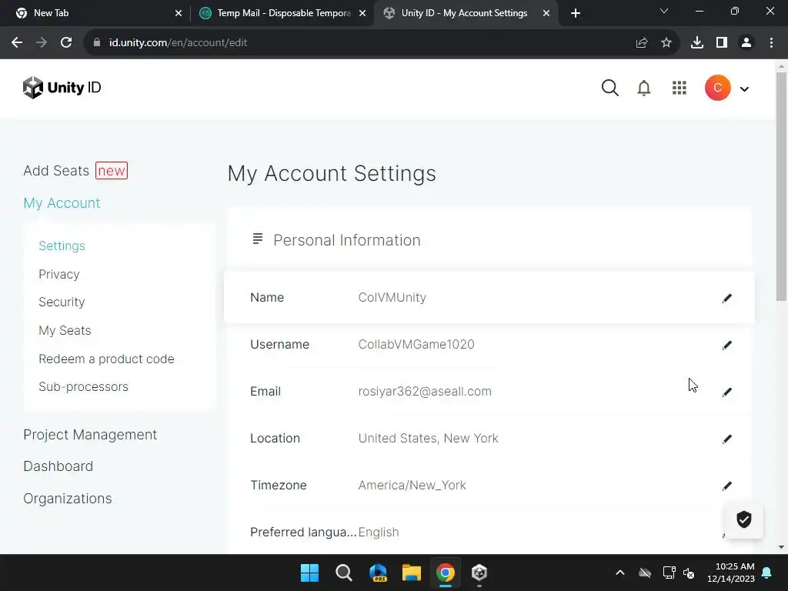Click the page vertical scrollbar thumb
788x591 pixels.
tap(781, 186)
